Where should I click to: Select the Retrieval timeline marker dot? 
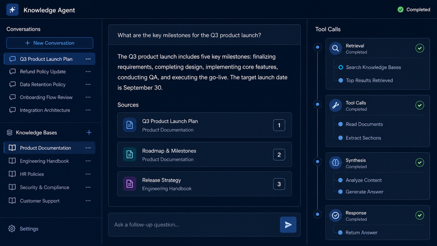point(317,47)
